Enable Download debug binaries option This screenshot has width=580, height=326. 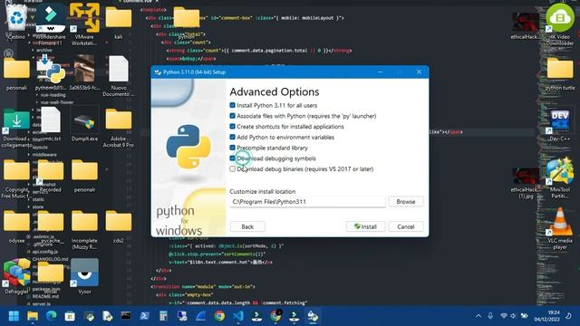coord(232,169)
